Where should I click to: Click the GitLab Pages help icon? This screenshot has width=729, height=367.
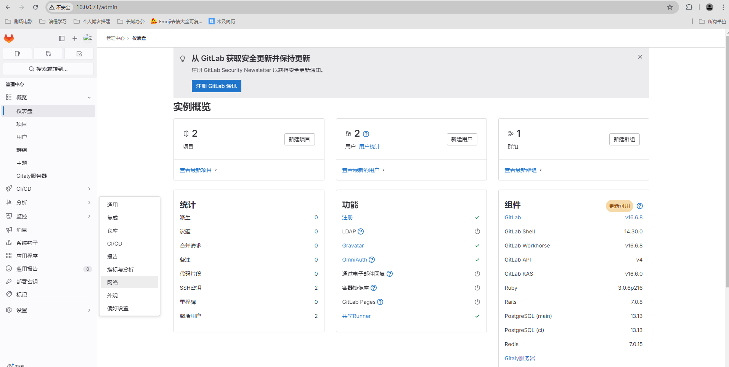(380, 302)
